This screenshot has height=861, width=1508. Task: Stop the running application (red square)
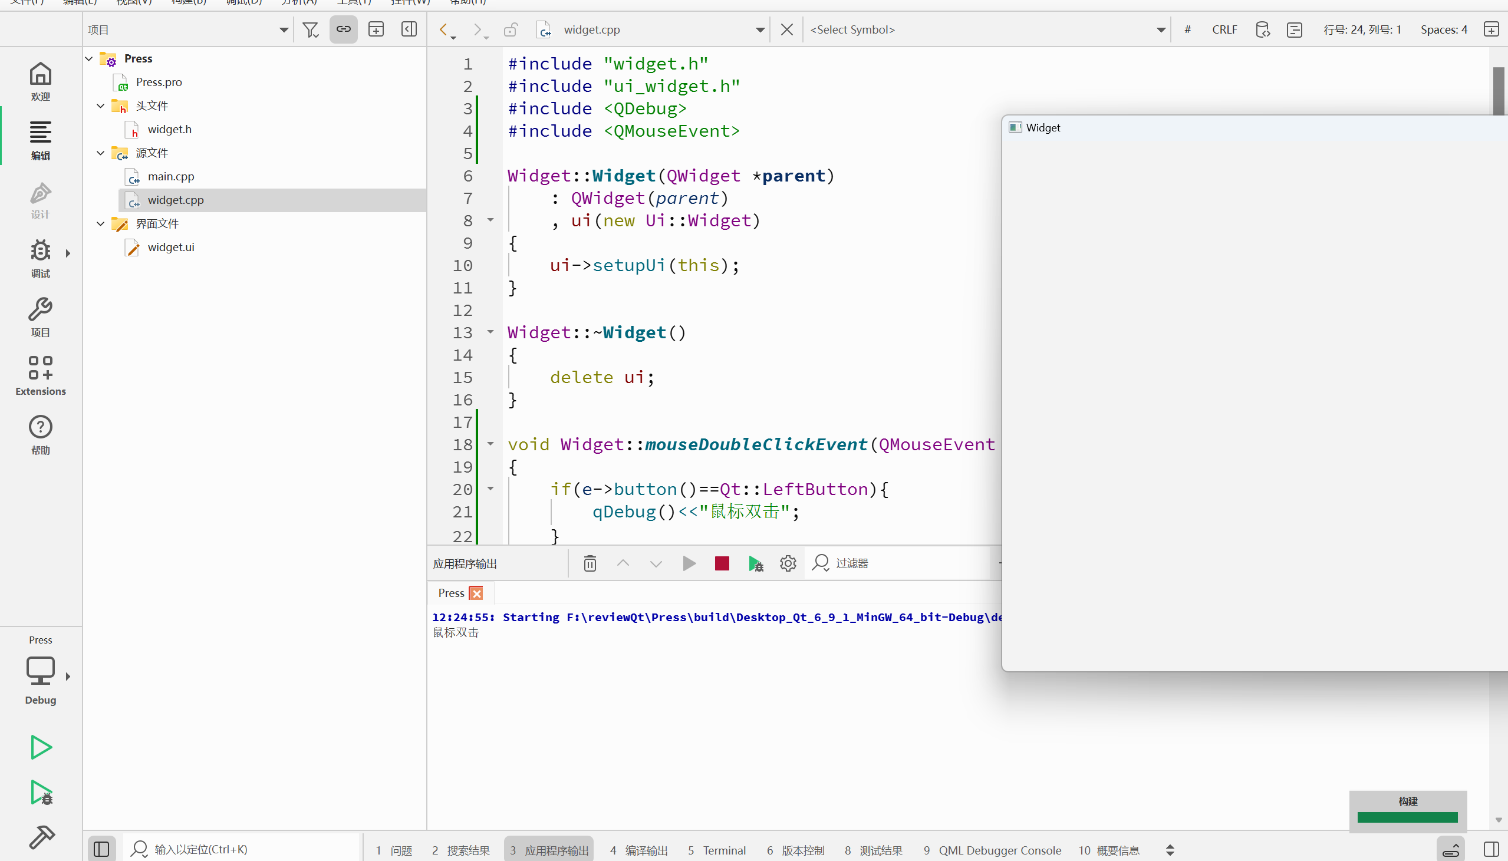click(x=722, y=563)
